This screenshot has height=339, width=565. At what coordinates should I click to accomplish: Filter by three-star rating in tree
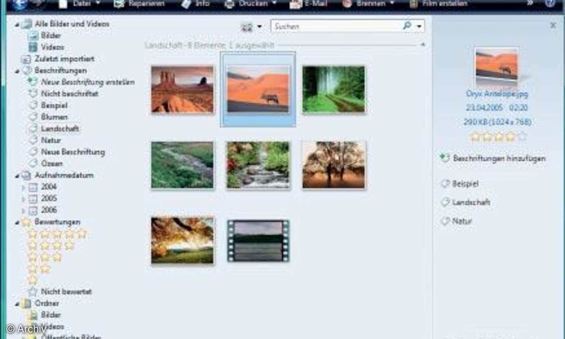[45, 257]
